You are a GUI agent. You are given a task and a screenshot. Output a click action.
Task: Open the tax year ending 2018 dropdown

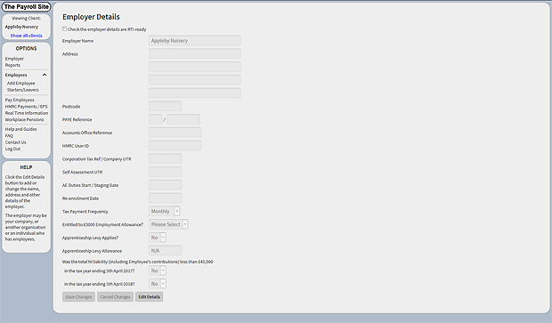tap(158, 284)
